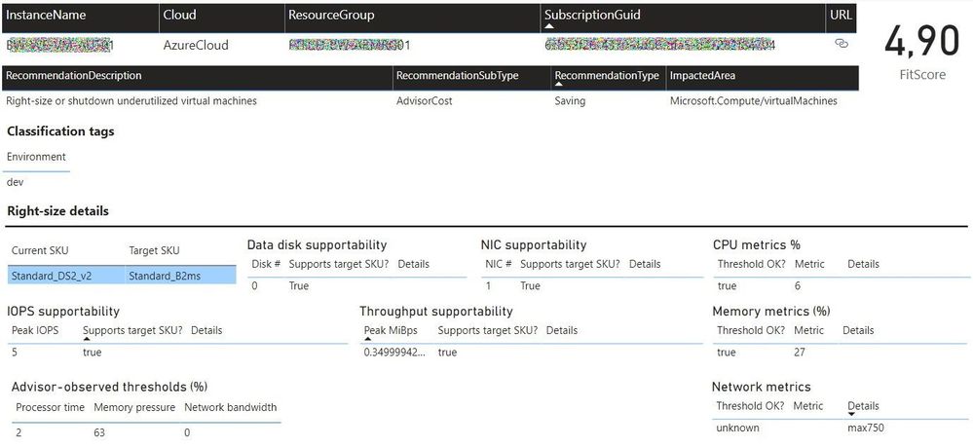Sort by the RecommendationSubType header
Screen dimensions: 973x447
point(457,76)
